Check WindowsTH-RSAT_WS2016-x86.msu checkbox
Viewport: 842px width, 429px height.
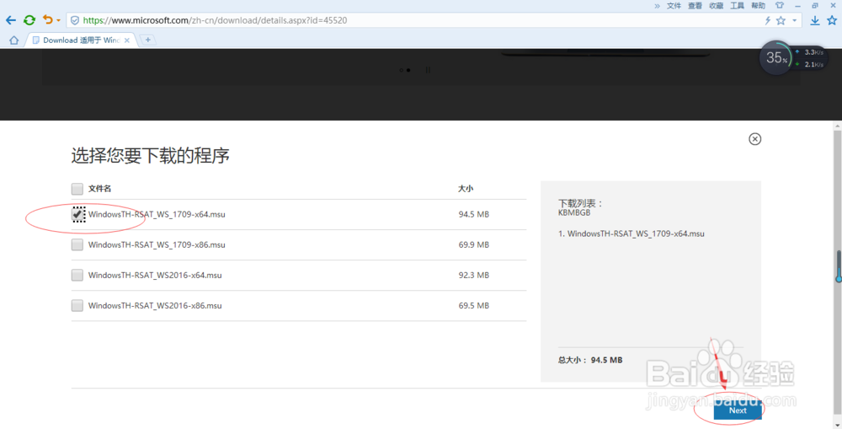click(x=77, y=305)
